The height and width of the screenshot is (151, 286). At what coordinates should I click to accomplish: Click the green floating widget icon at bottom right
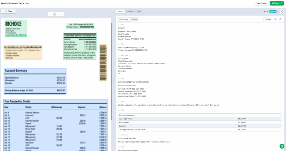[x=282, y=146]
